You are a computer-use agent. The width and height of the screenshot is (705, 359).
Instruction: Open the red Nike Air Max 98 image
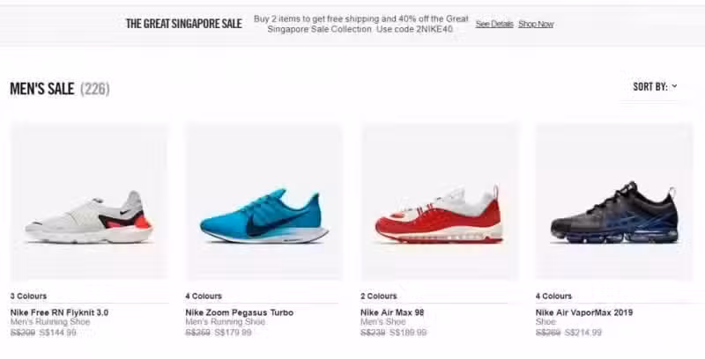pyautogui.click(x=439, y=202)
